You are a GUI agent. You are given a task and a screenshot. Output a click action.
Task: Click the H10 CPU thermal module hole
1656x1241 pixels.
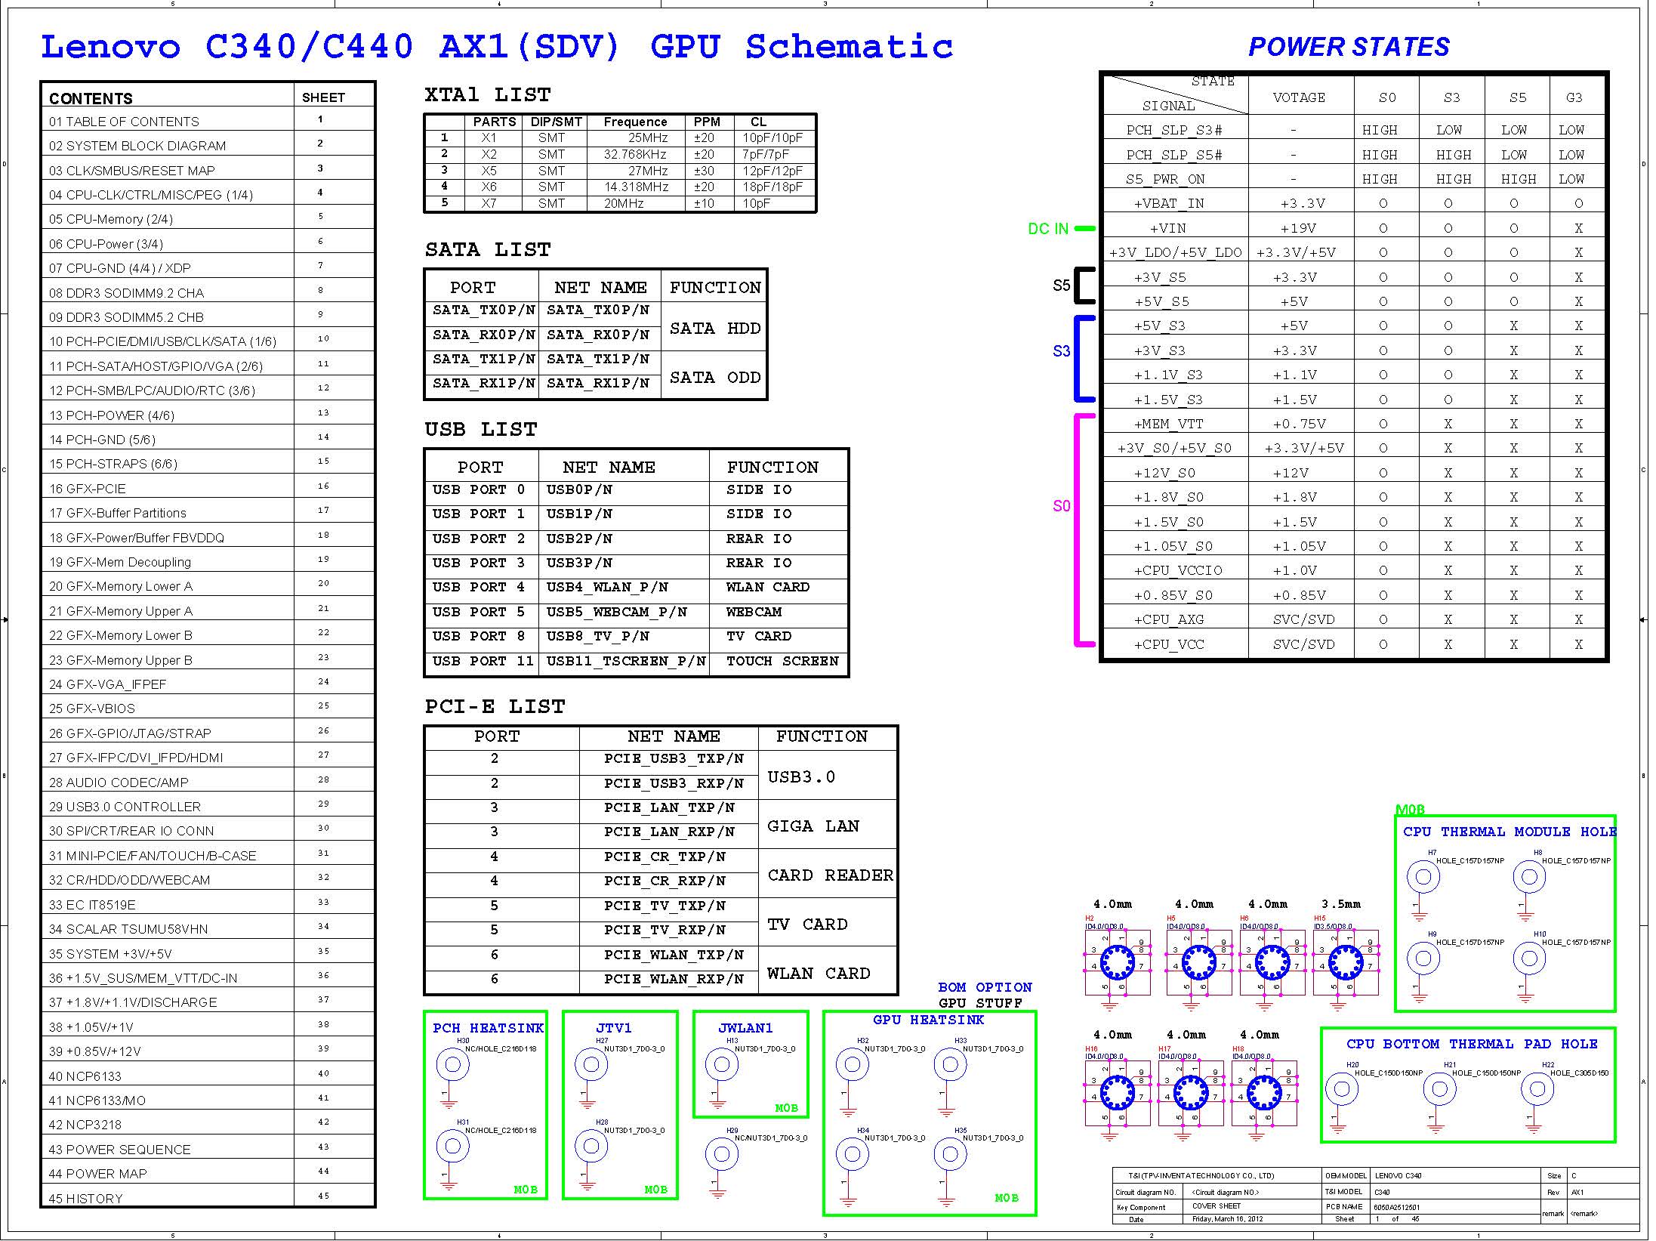[x=1529, y=959]
